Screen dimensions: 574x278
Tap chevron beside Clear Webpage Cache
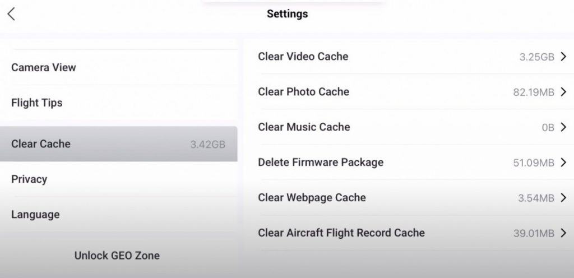coord(563,198)
